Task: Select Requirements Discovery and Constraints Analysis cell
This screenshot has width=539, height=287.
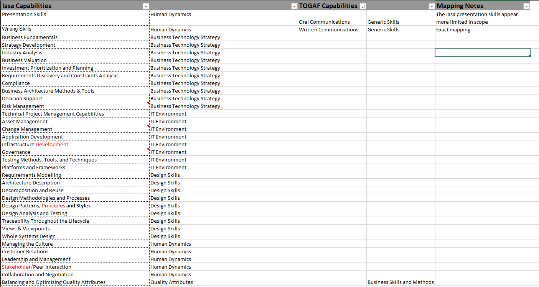Action: click(75, 75)
